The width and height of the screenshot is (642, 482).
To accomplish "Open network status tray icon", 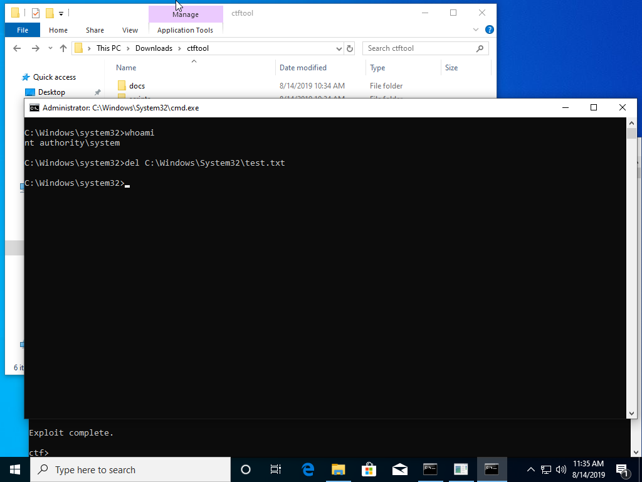I will (546, 469).
